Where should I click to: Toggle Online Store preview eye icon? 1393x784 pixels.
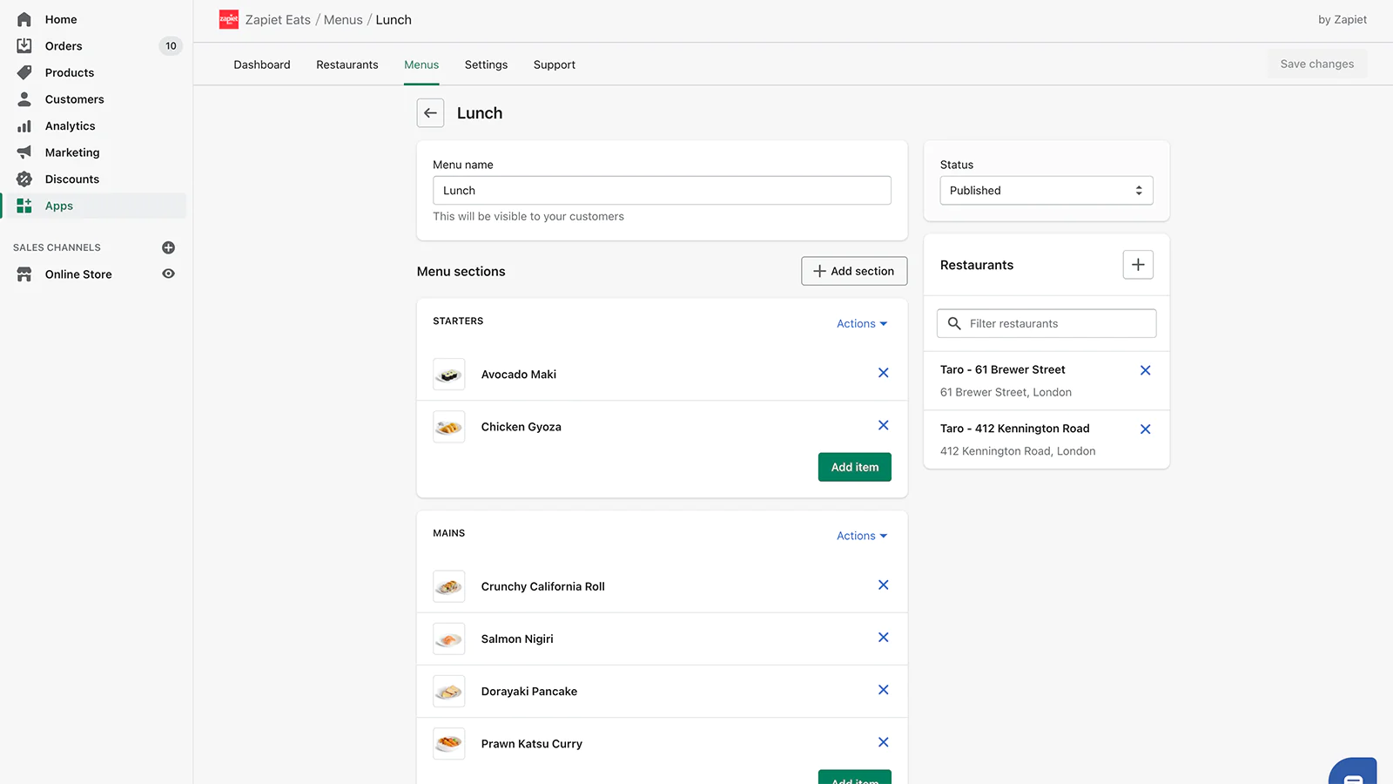point(169,274)
